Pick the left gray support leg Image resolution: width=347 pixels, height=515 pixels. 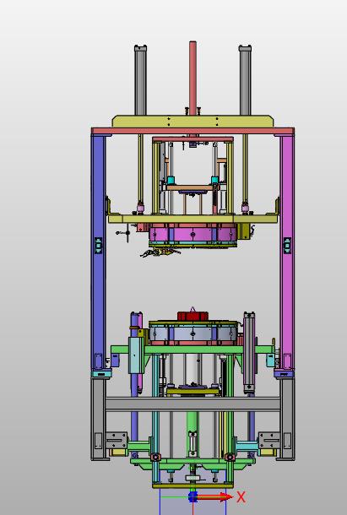coord(98,419)
